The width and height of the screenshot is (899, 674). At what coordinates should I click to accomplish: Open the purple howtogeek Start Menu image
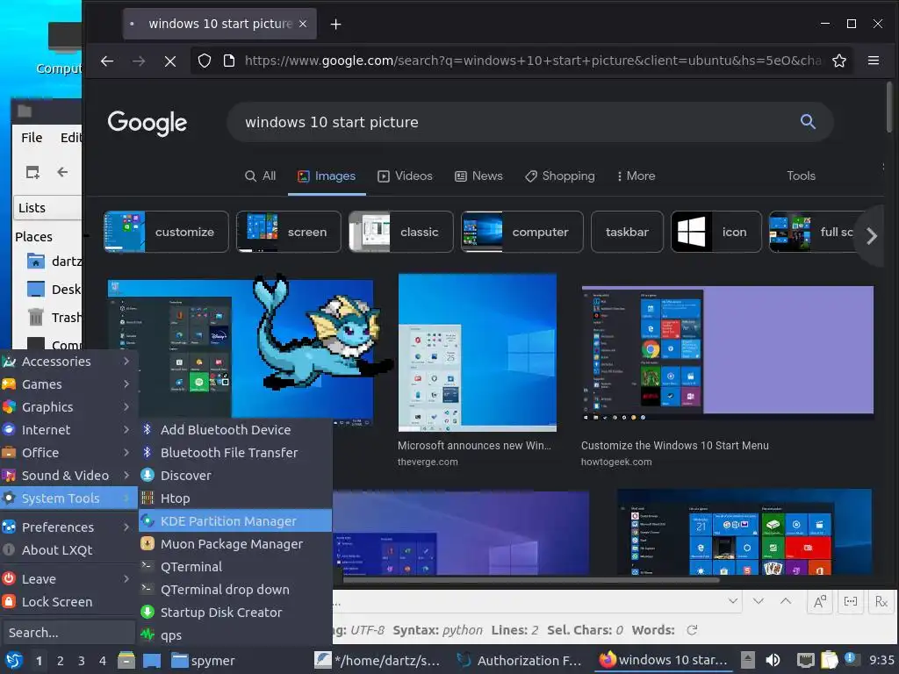coord(728,353)
